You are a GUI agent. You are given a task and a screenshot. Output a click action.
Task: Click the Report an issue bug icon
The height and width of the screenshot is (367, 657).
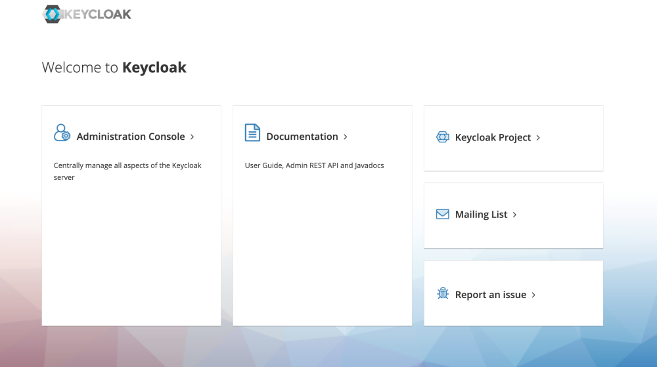pyautogui.click(x=442, y=293)
